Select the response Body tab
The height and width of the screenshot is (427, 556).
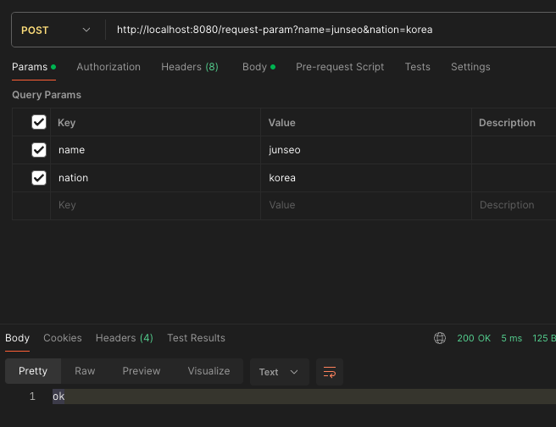click(x=17, y=338)
